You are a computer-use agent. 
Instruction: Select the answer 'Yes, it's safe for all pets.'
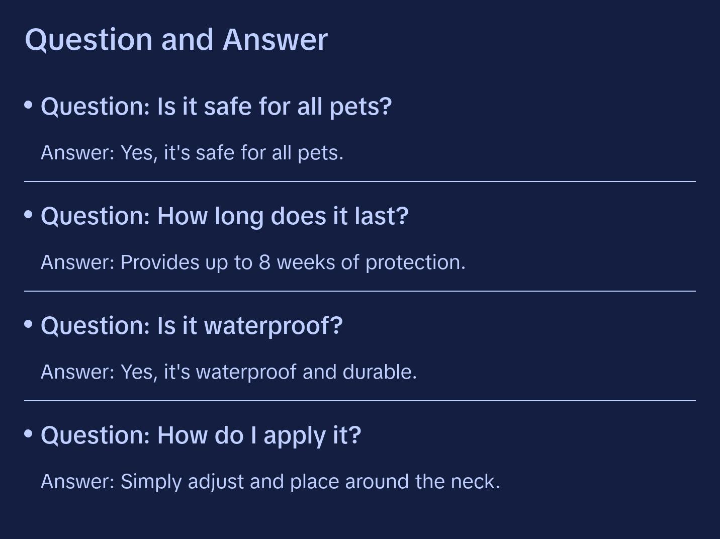192,153
